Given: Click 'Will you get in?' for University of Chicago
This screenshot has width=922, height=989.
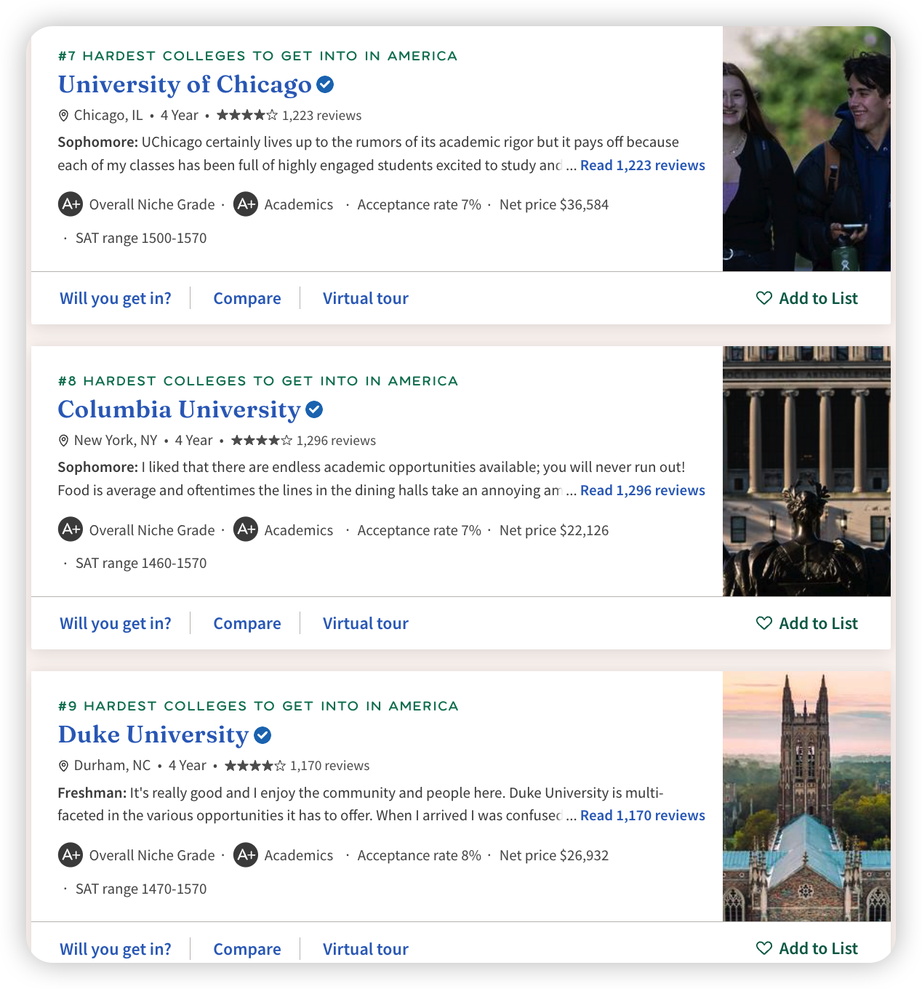Looking at the screenshot, I should 116,298.
